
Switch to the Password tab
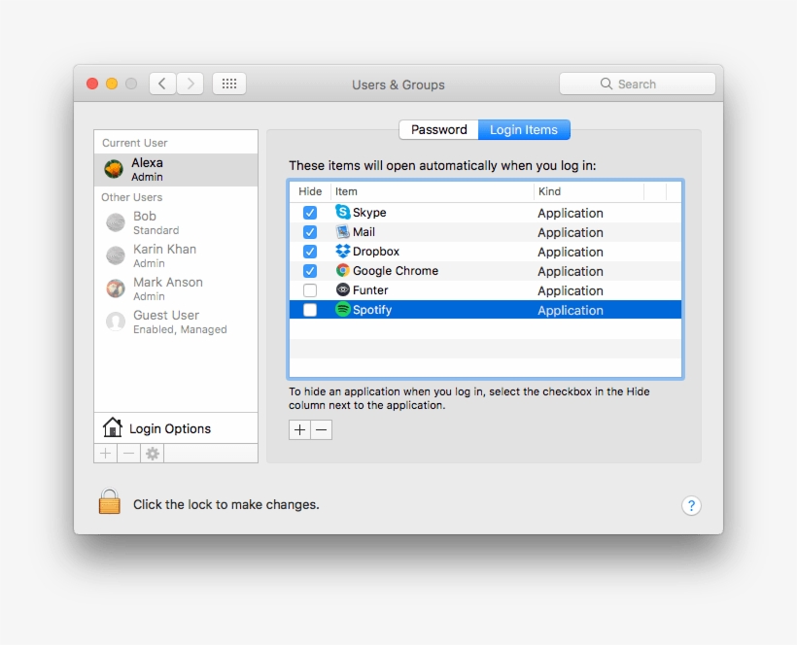[438, 129]
